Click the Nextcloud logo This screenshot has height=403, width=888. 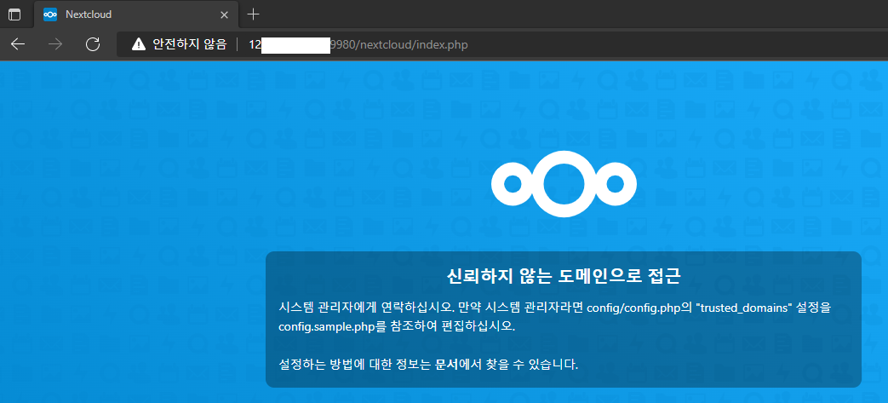pyautogui.click(x=564, y=184)
